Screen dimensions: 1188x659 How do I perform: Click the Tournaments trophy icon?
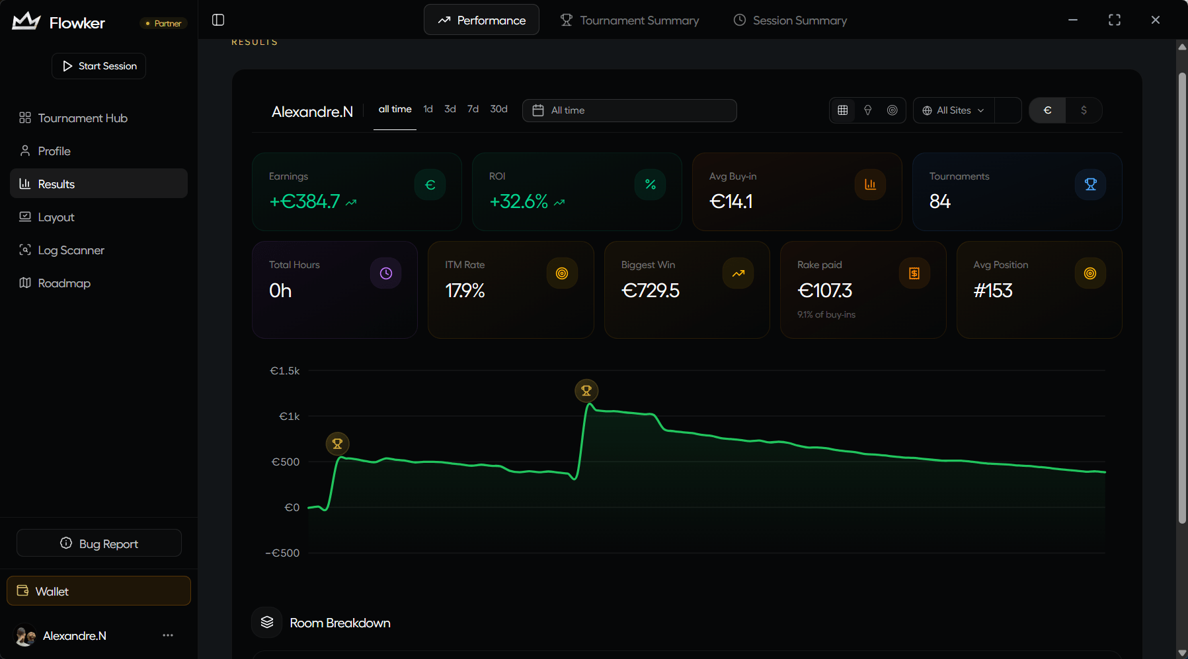[1091, 185]
